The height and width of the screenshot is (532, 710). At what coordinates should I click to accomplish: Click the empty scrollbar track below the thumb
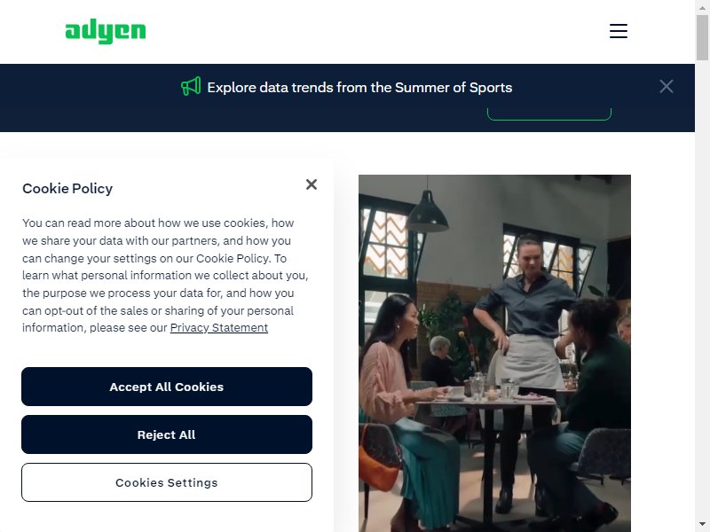pyautogui.click(x=702, y=290)
